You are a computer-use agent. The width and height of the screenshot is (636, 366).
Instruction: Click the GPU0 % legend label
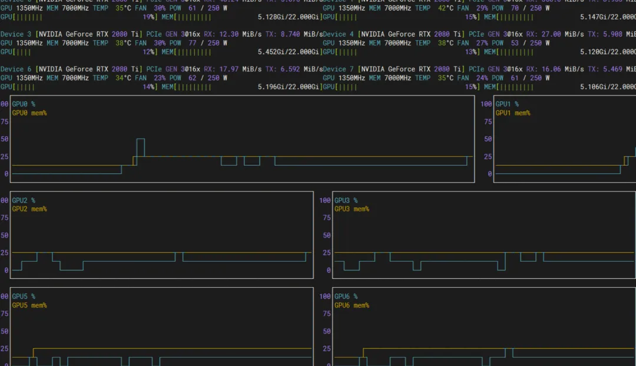click(24, 104)
